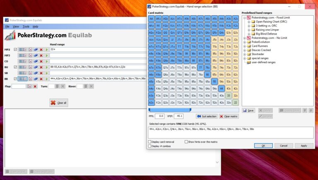The height and width of the screenshot is (180, 318).
Task: Open the Tools menu
Action: tap(26, 26)
